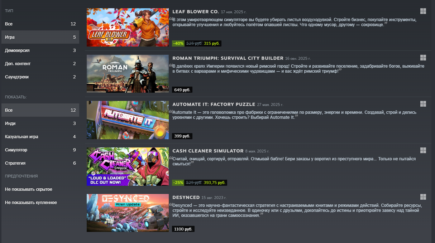Select 'Демоверсия' type filter
This screenshot has width=435, height=243.
40,50
